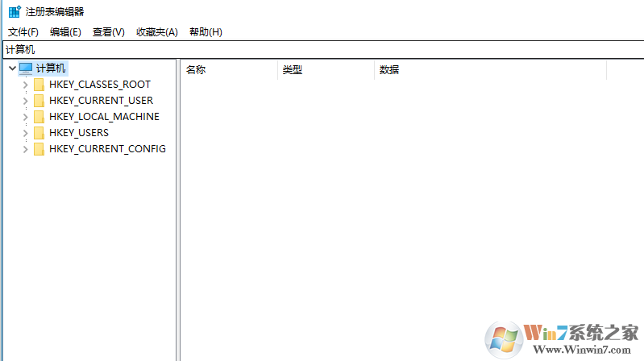644x361 pixels.
Task: Click the HKEY_CLASSES_ROOT folder icon
Action: (x=39, y=85)
